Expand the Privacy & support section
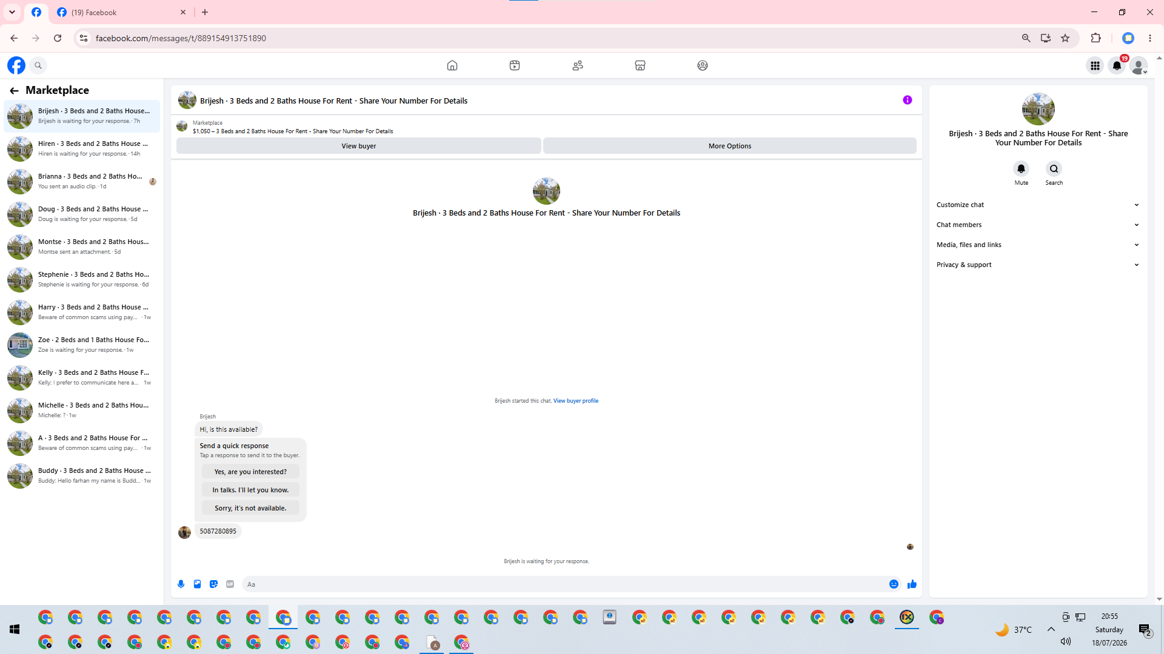Image resolution: width=1164 pixels, height=654 pixels. pos(1038,265)
